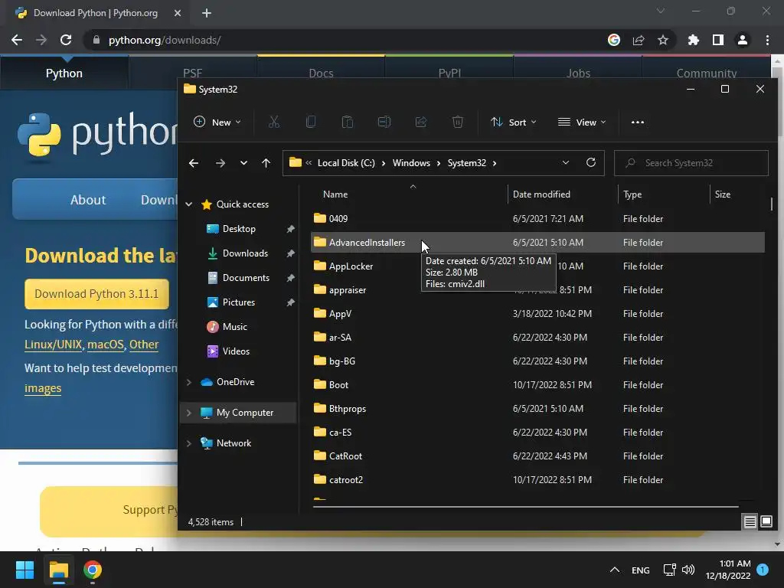
Task: Click Chrome icon on taskbar
Action: coord(93,570)
